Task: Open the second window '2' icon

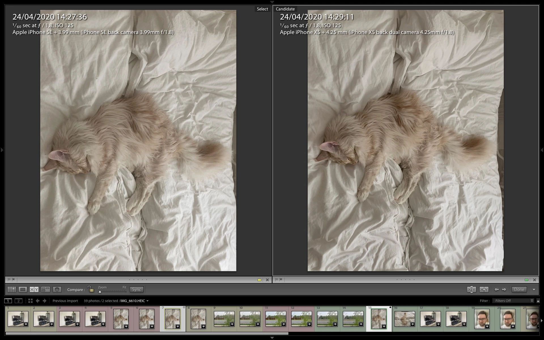Action: [x=18, y=301]
